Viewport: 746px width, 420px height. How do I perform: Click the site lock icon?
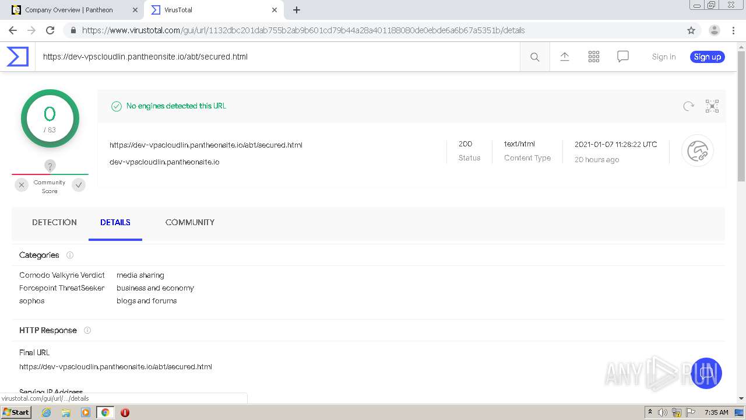point(73,30)
